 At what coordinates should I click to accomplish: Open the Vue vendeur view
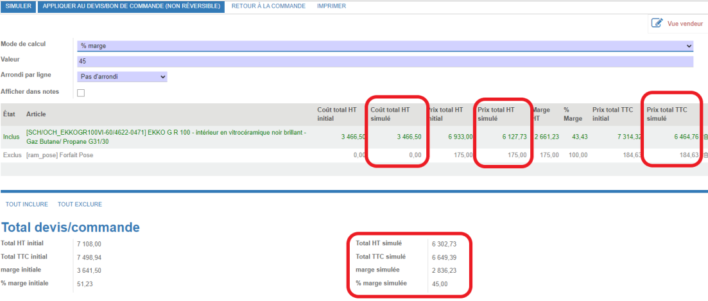[x=685, y=24]
